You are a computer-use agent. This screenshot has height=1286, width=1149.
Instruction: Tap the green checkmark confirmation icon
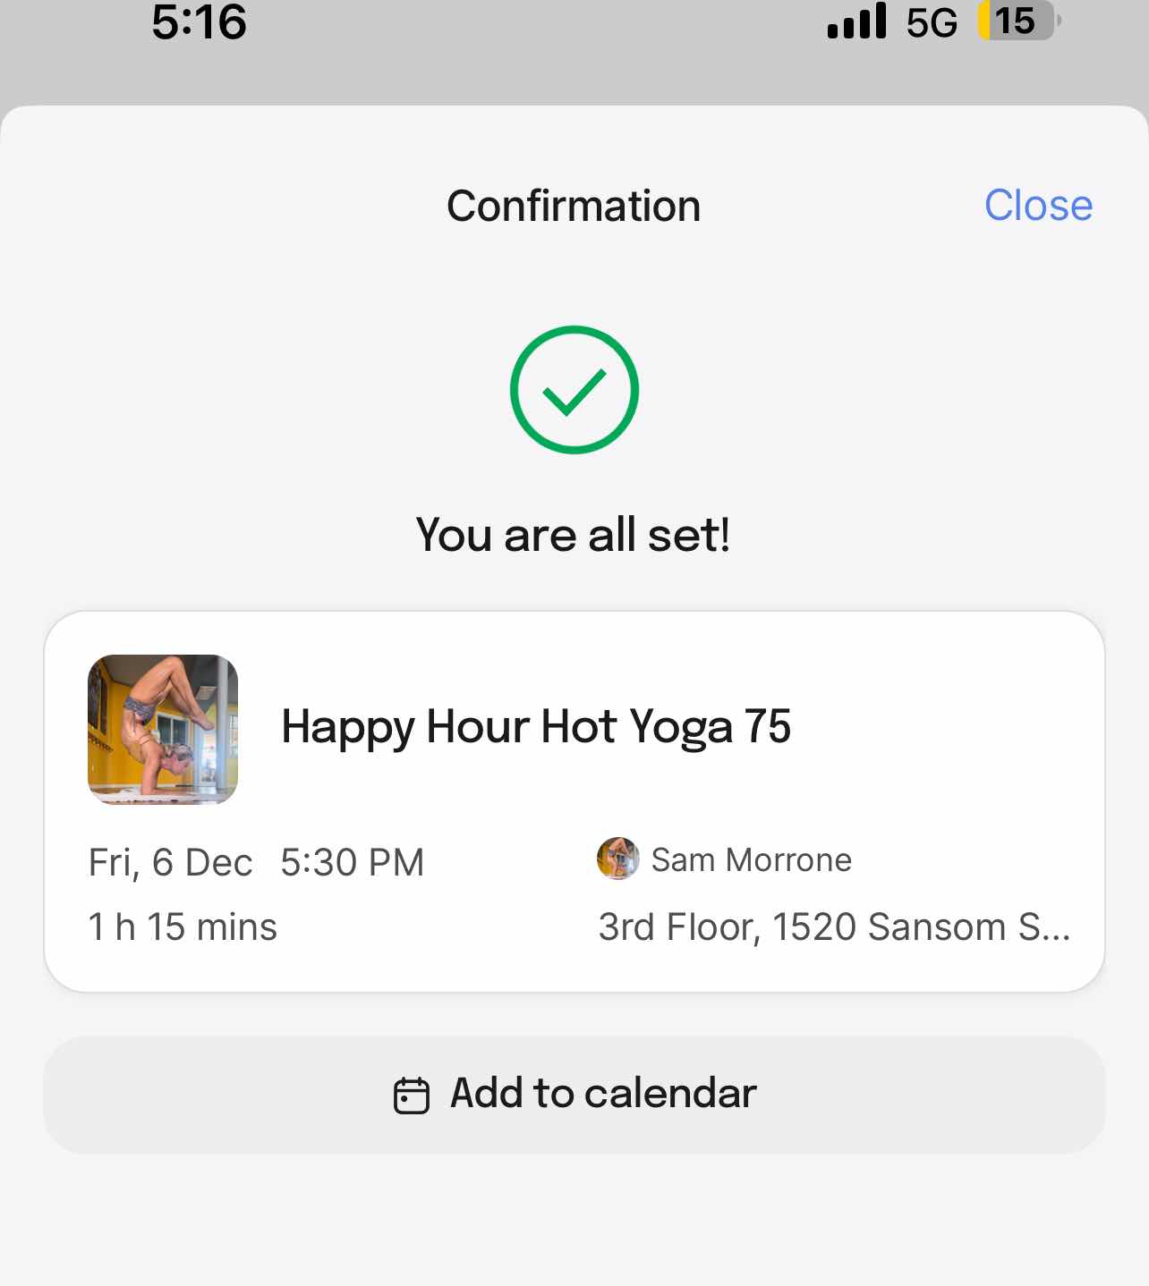tap(574, 390)
